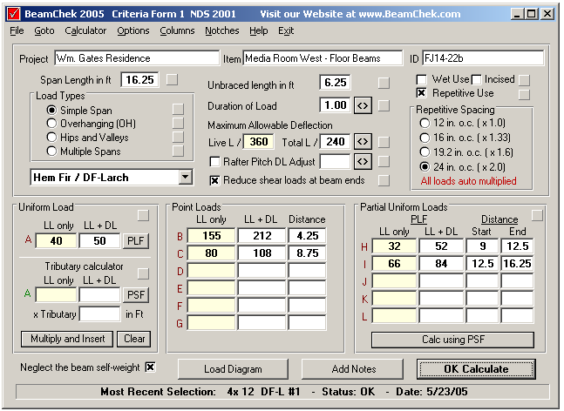Open the Notches menu
564x411 pixels.
pos(222,30)
